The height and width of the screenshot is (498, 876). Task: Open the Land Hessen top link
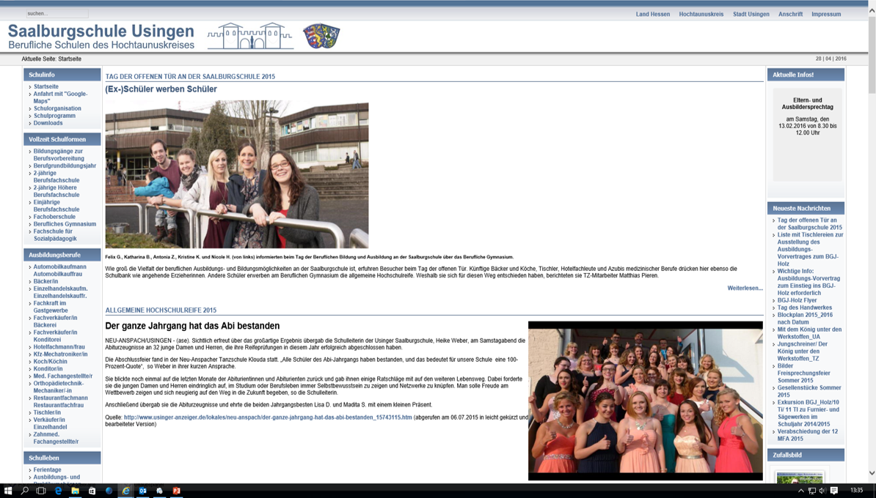652,14
